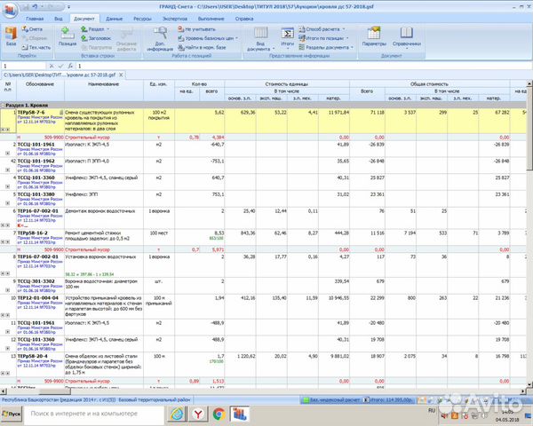Click the formula input field above the table
Viewport: 533px width, 426px height.
coord(266,67)
